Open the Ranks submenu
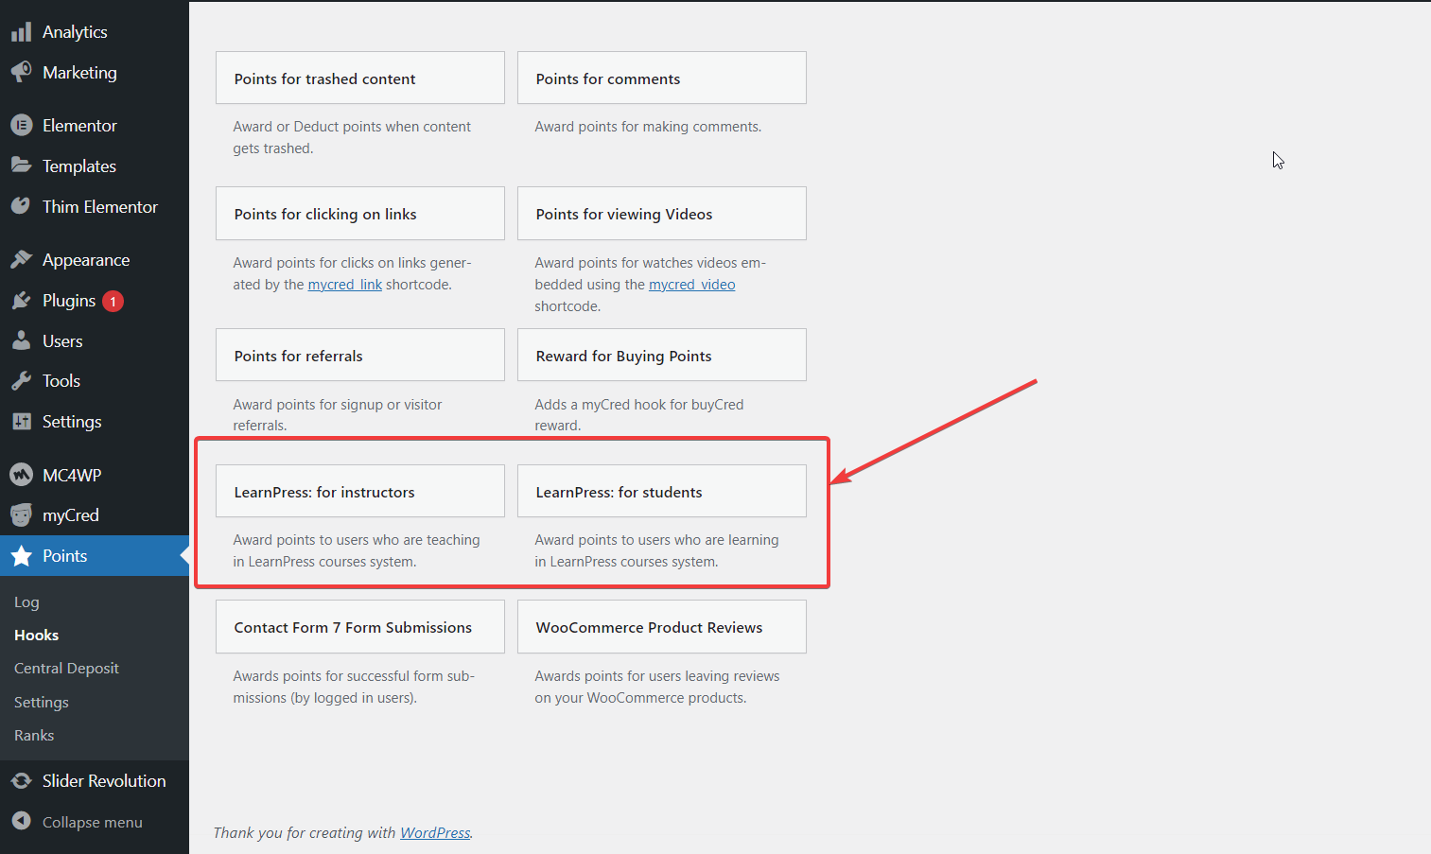Screen dimensions: 1431x854 click(34, 736)
